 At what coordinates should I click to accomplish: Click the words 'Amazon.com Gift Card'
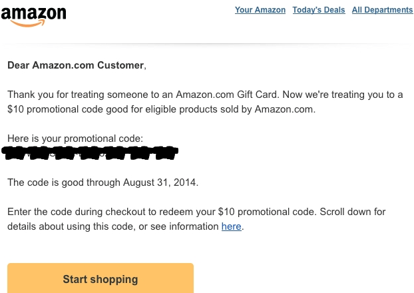226,95
